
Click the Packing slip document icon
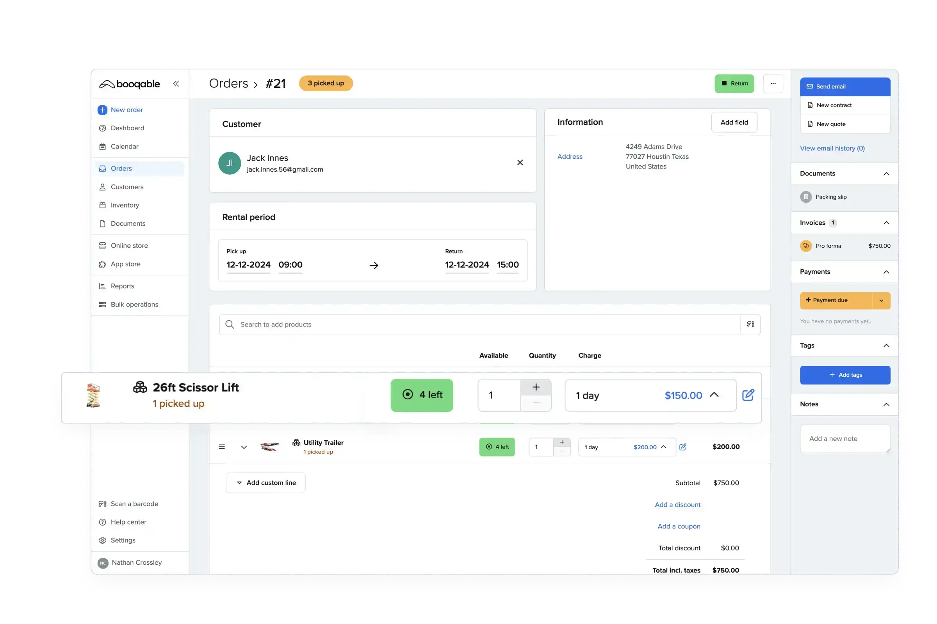(x=805, y=197)
